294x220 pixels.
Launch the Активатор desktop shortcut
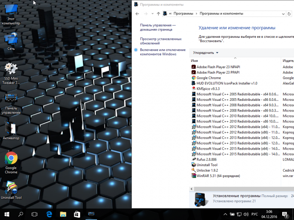click(x=11, y=131)
